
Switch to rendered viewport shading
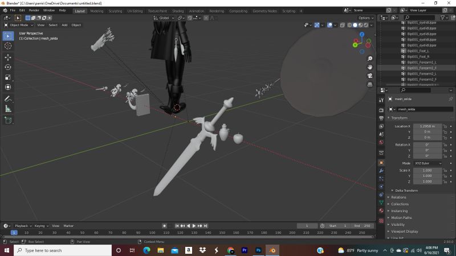click(x=366, y=25)
